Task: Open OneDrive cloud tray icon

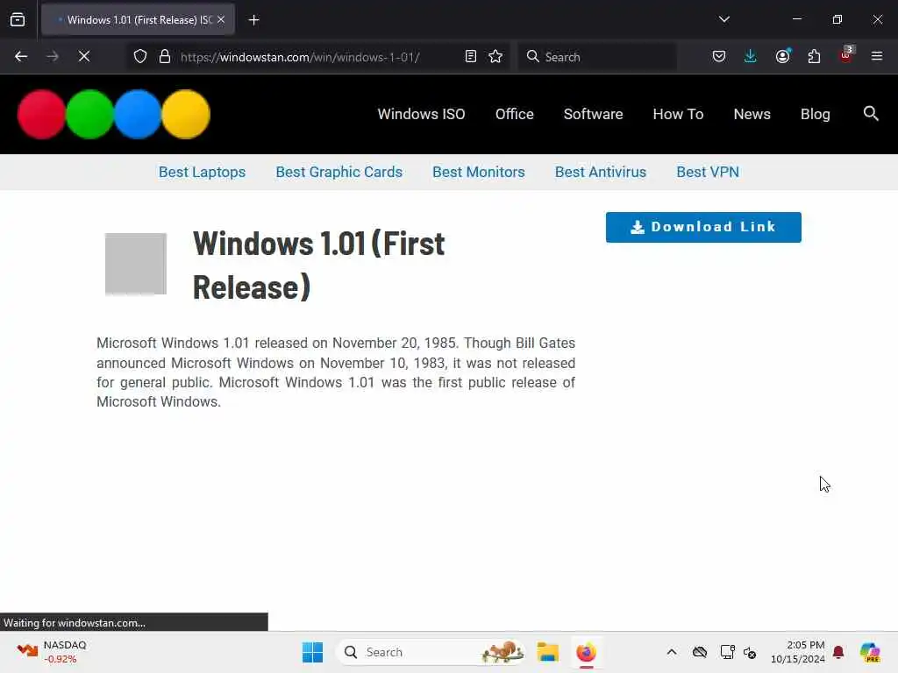Action: point(699,652)
